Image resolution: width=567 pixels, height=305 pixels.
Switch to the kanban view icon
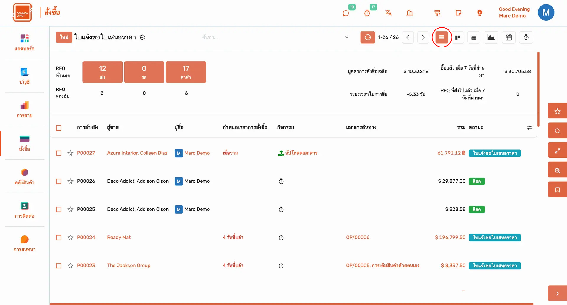click(x=458, y=37)
